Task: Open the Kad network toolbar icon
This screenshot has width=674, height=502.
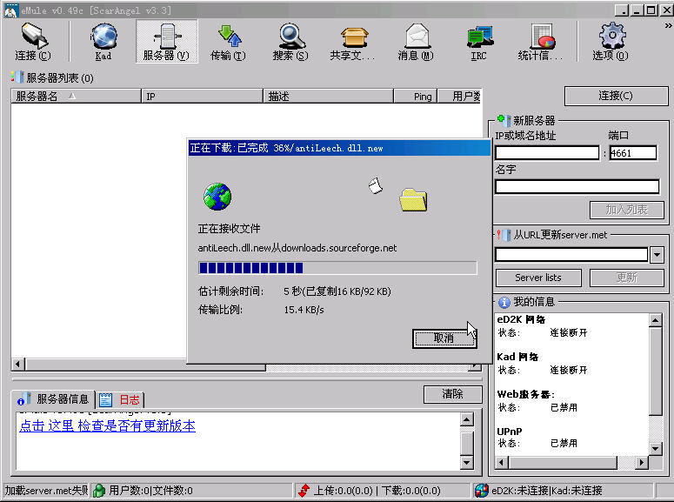Action: (103, 42)
